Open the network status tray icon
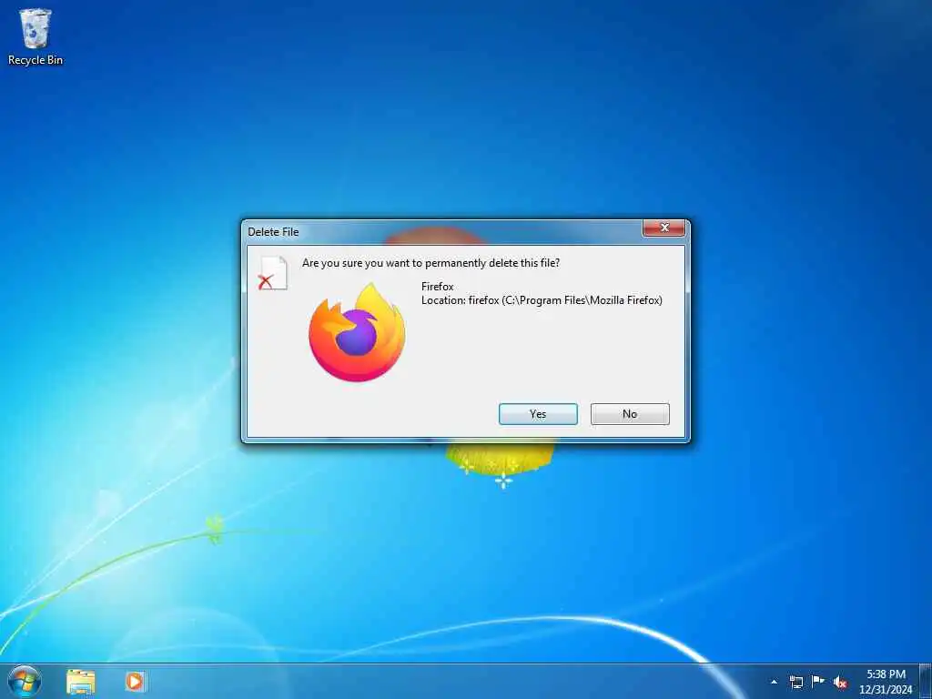 [x=795, y=683]
